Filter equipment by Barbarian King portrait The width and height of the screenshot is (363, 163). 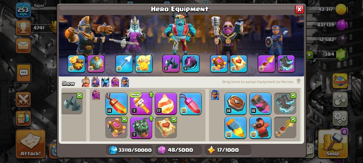click(x=86, y=82)
